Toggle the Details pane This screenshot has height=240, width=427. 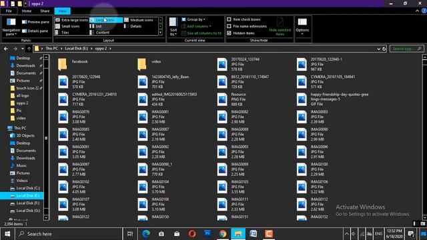click(x=35, y=31)
